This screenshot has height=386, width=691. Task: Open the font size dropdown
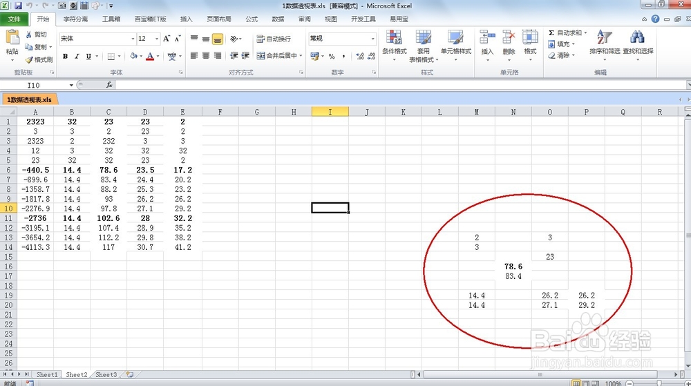[x=156, y=39]
